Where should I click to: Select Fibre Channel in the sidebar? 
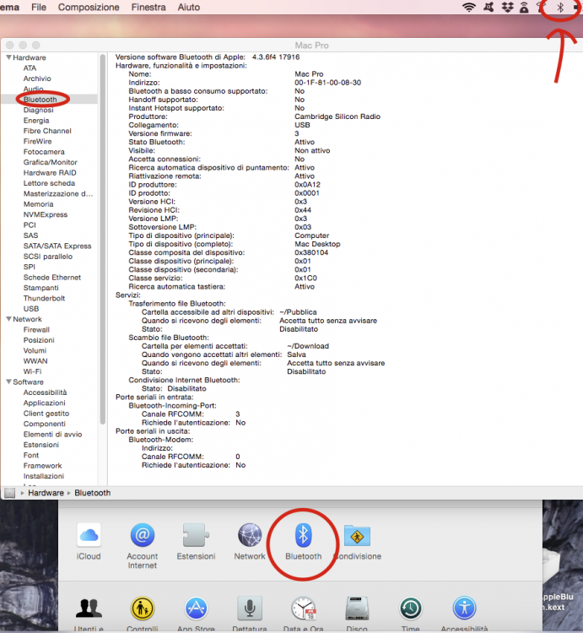pos(47,131)
